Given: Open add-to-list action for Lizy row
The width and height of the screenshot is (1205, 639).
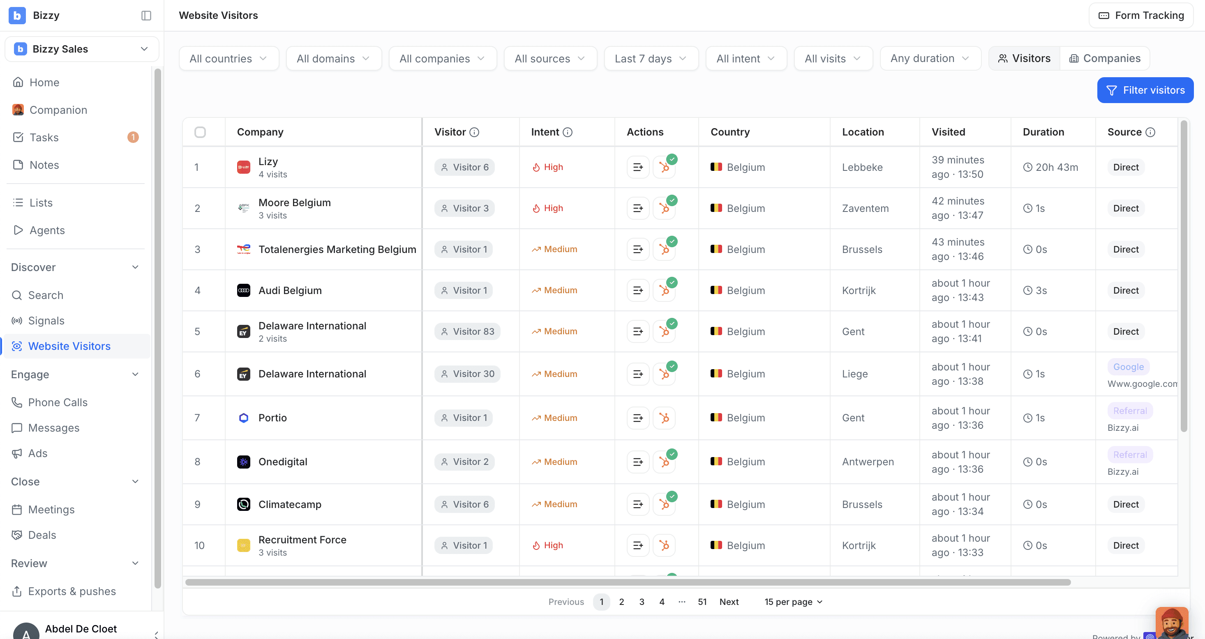Looking at the screenshot, I should tap(637, 167).
